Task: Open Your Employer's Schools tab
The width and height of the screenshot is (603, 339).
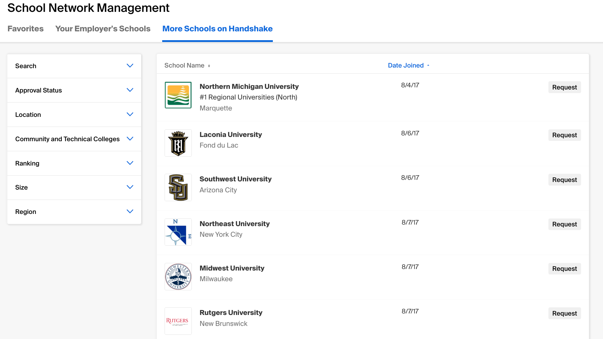Action: coord(103,29)
